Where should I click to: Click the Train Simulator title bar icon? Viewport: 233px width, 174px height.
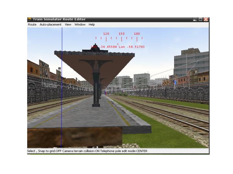29,19
